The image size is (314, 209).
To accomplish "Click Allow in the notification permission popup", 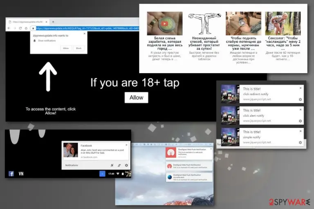I will [x=66, y=48].
